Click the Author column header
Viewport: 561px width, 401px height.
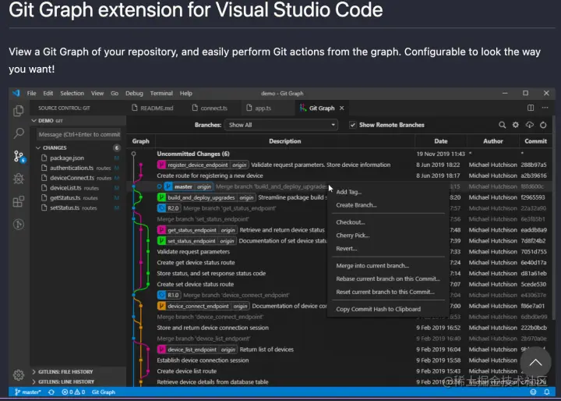493,141
